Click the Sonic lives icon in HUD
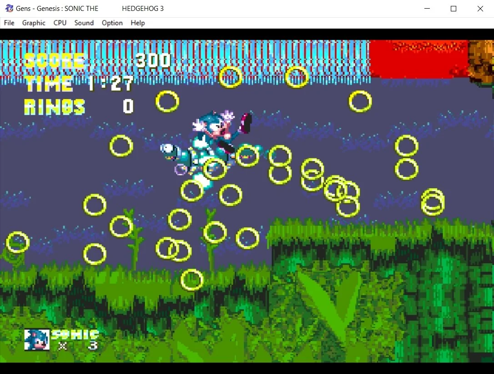 click(x=37, y=339)
